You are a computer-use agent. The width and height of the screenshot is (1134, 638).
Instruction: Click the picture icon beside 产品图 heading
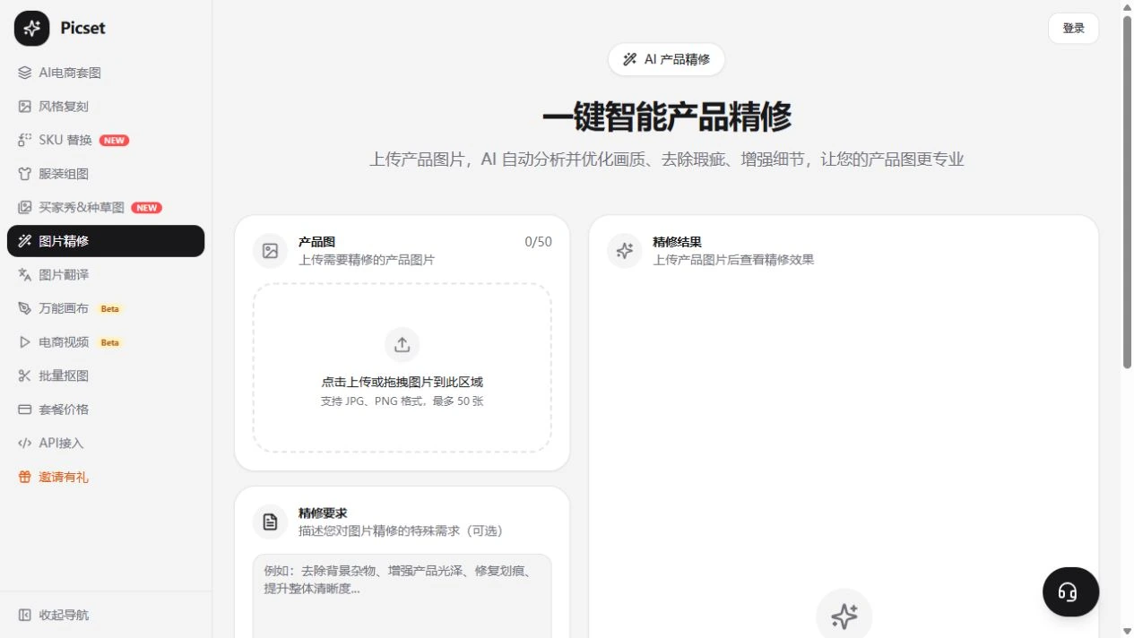(270, 251)
